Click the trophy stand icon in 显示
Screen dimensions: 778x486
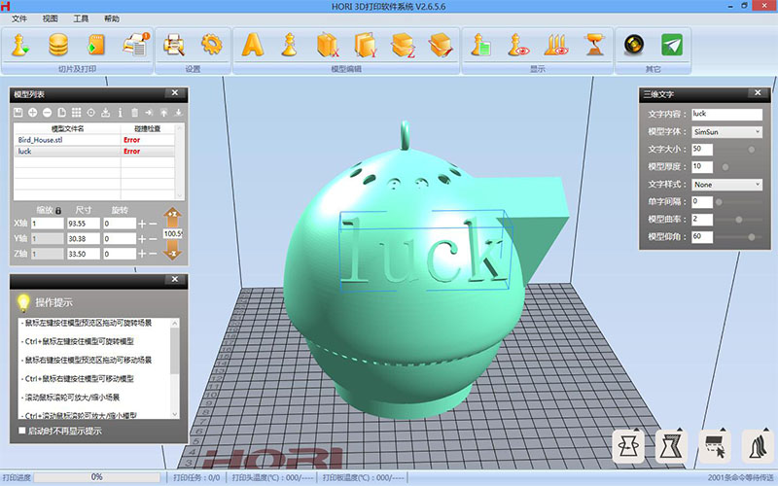(594, 45)
